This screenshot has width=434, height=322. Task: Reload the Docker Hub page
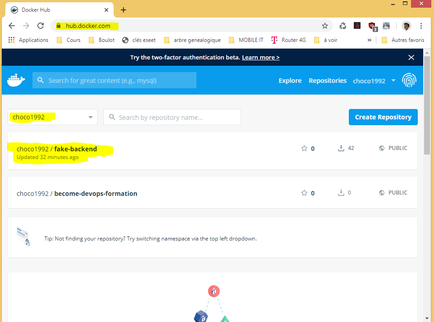(41, 26)
